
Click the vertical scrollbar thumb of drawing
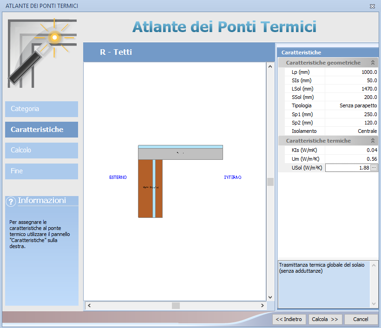click(270, 182)
